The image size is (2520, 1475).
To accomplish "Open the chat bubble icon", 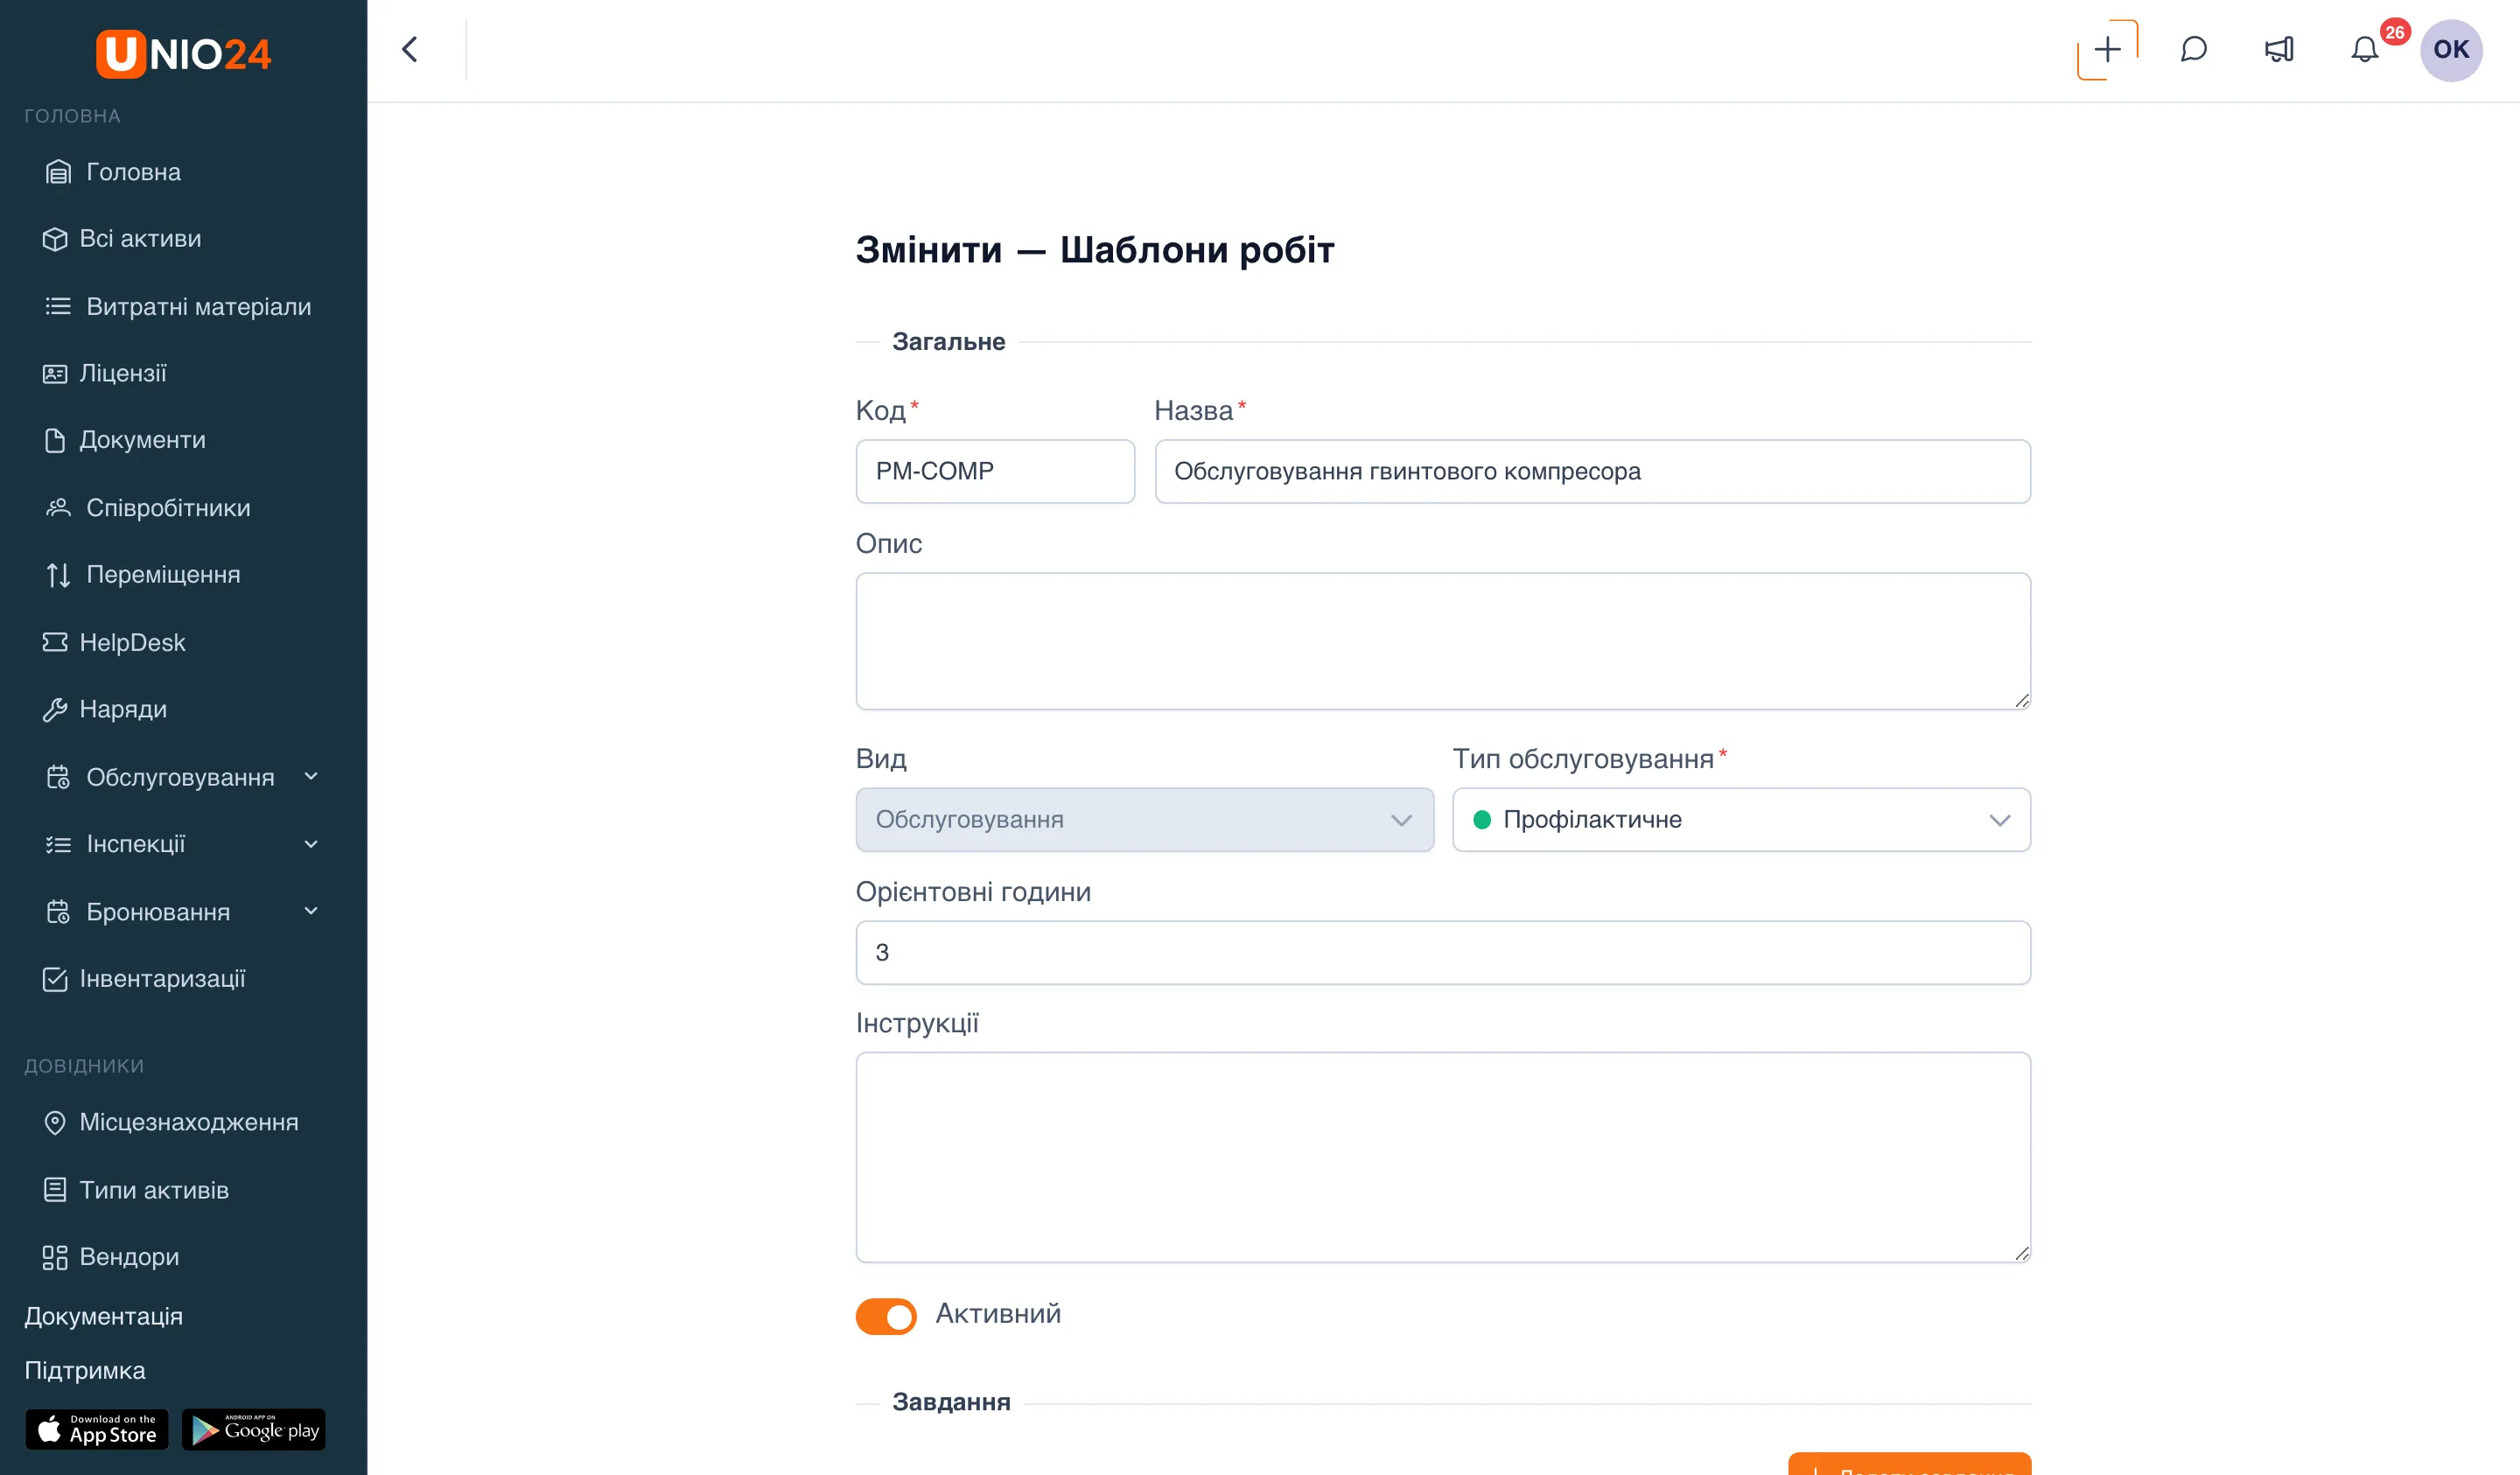I will click(x=2193, y=49).
